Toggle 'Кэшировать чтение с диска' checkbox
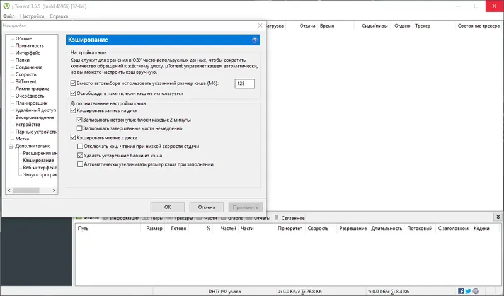The height and width of the screenshot is (296, 504). coord(73,137)
